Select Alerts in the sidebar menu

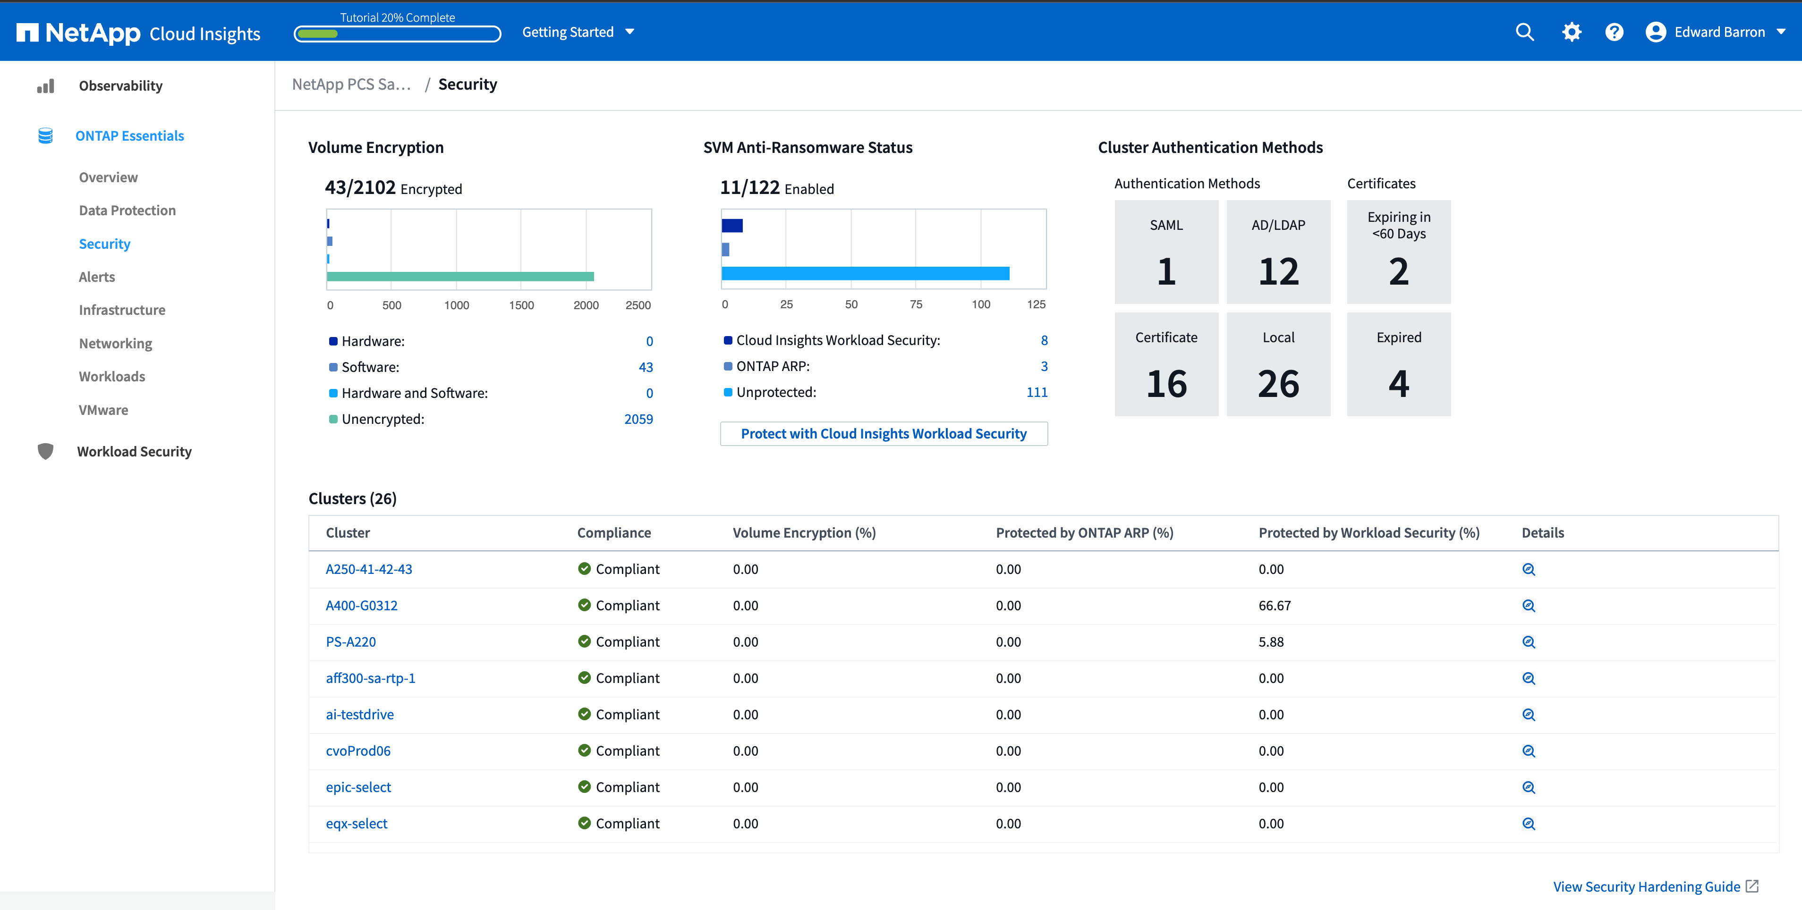(x=96, y=277)
